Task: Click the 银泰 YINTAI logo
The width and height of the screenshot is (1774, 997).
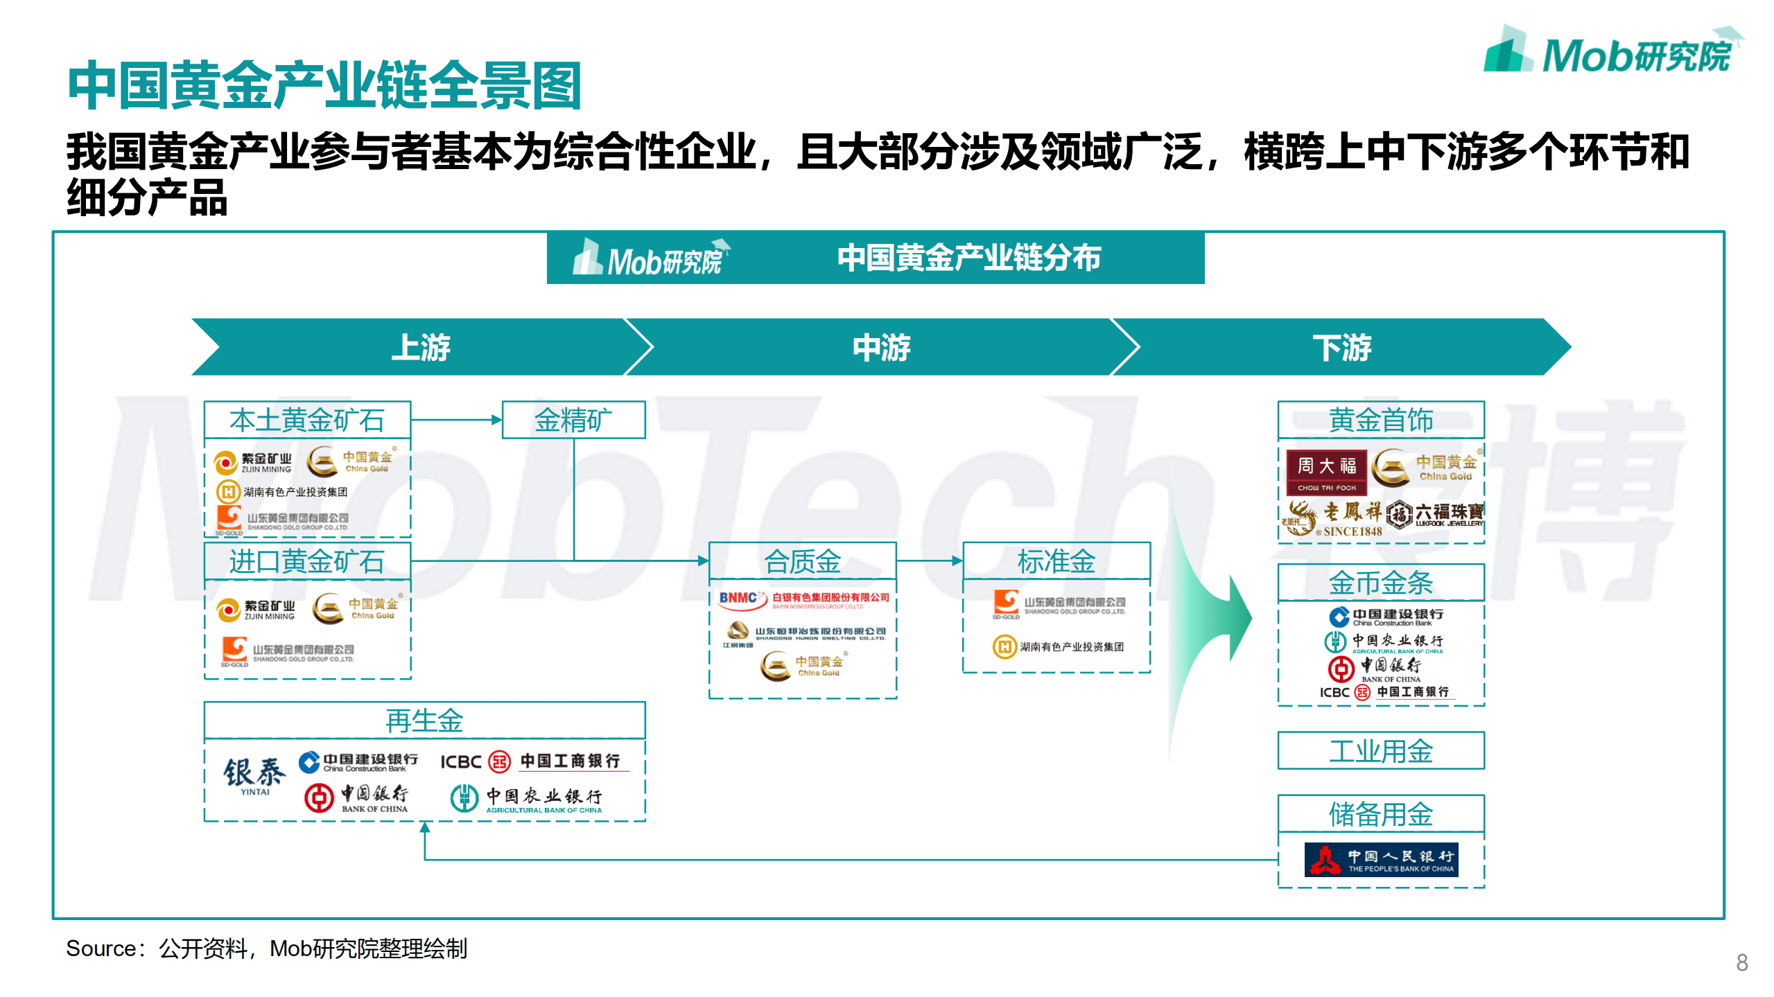Action: [254, 776]
